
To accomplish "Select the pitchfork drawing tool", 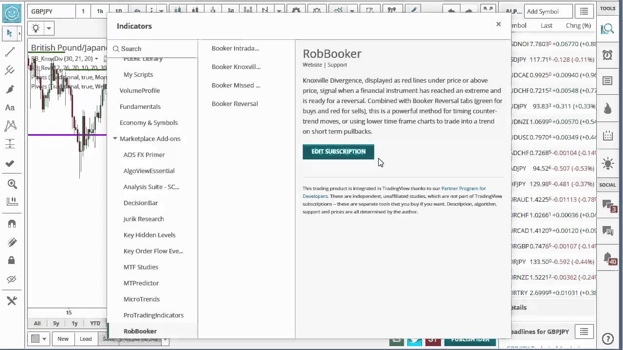I will tap(10, 70).
